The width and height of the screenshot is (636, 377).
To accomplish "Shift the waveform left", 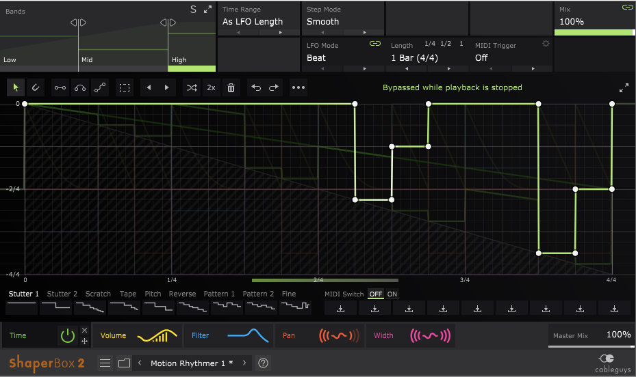I will [x=149, y=87].
